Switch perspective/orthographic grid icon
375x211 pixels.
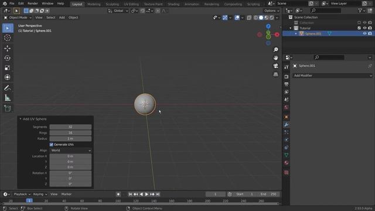276,74
